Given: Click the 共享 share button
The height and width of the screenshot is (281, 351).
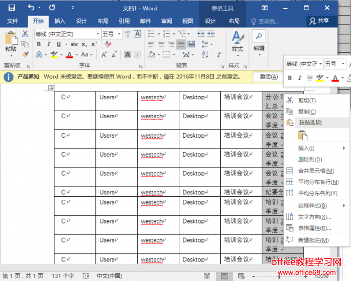Looking at the screenshot, I should (x=319, y=21).
